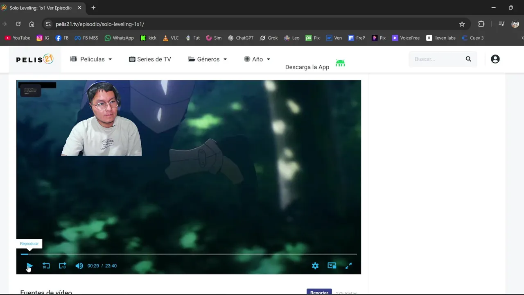Open the Ven bookmark
The image size is (524, 295).
(x=334, y=38)
